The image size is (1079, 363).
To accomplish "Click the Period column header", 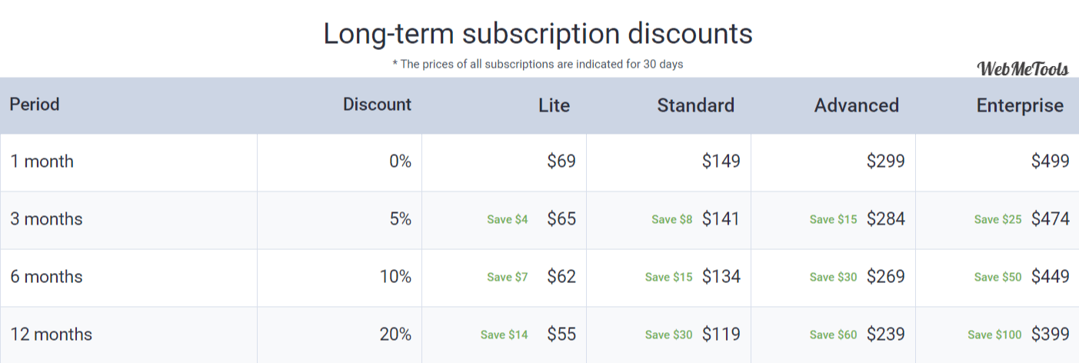I will (x=35, y=104).
